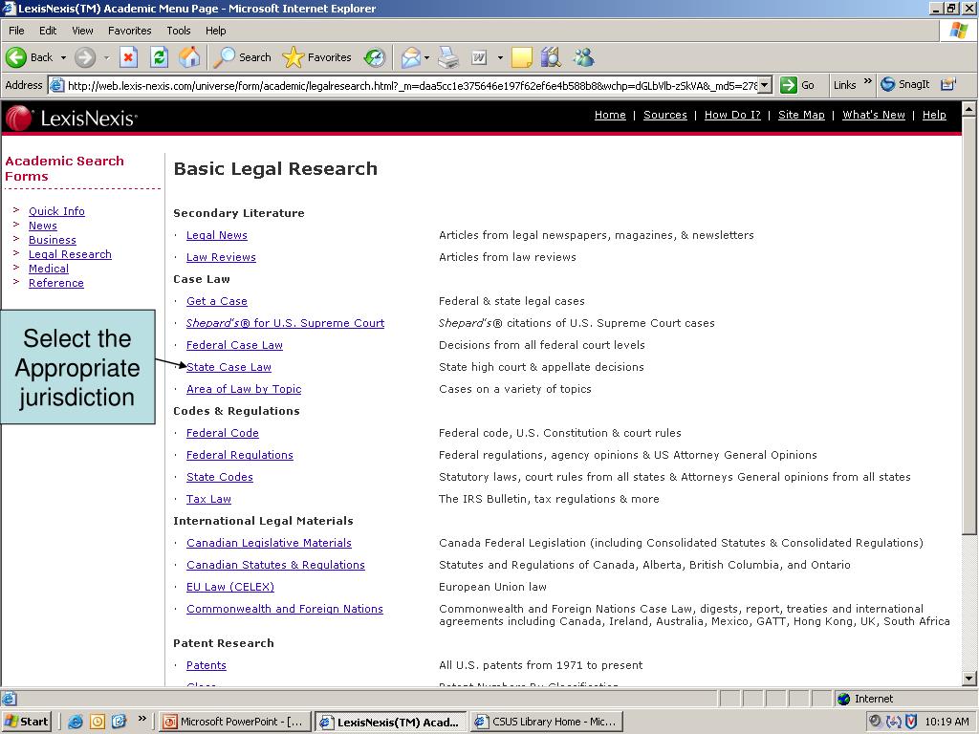This screenshot has width=979, height=734.
Task: Open the State Codes link
Action: click(220, 478)
